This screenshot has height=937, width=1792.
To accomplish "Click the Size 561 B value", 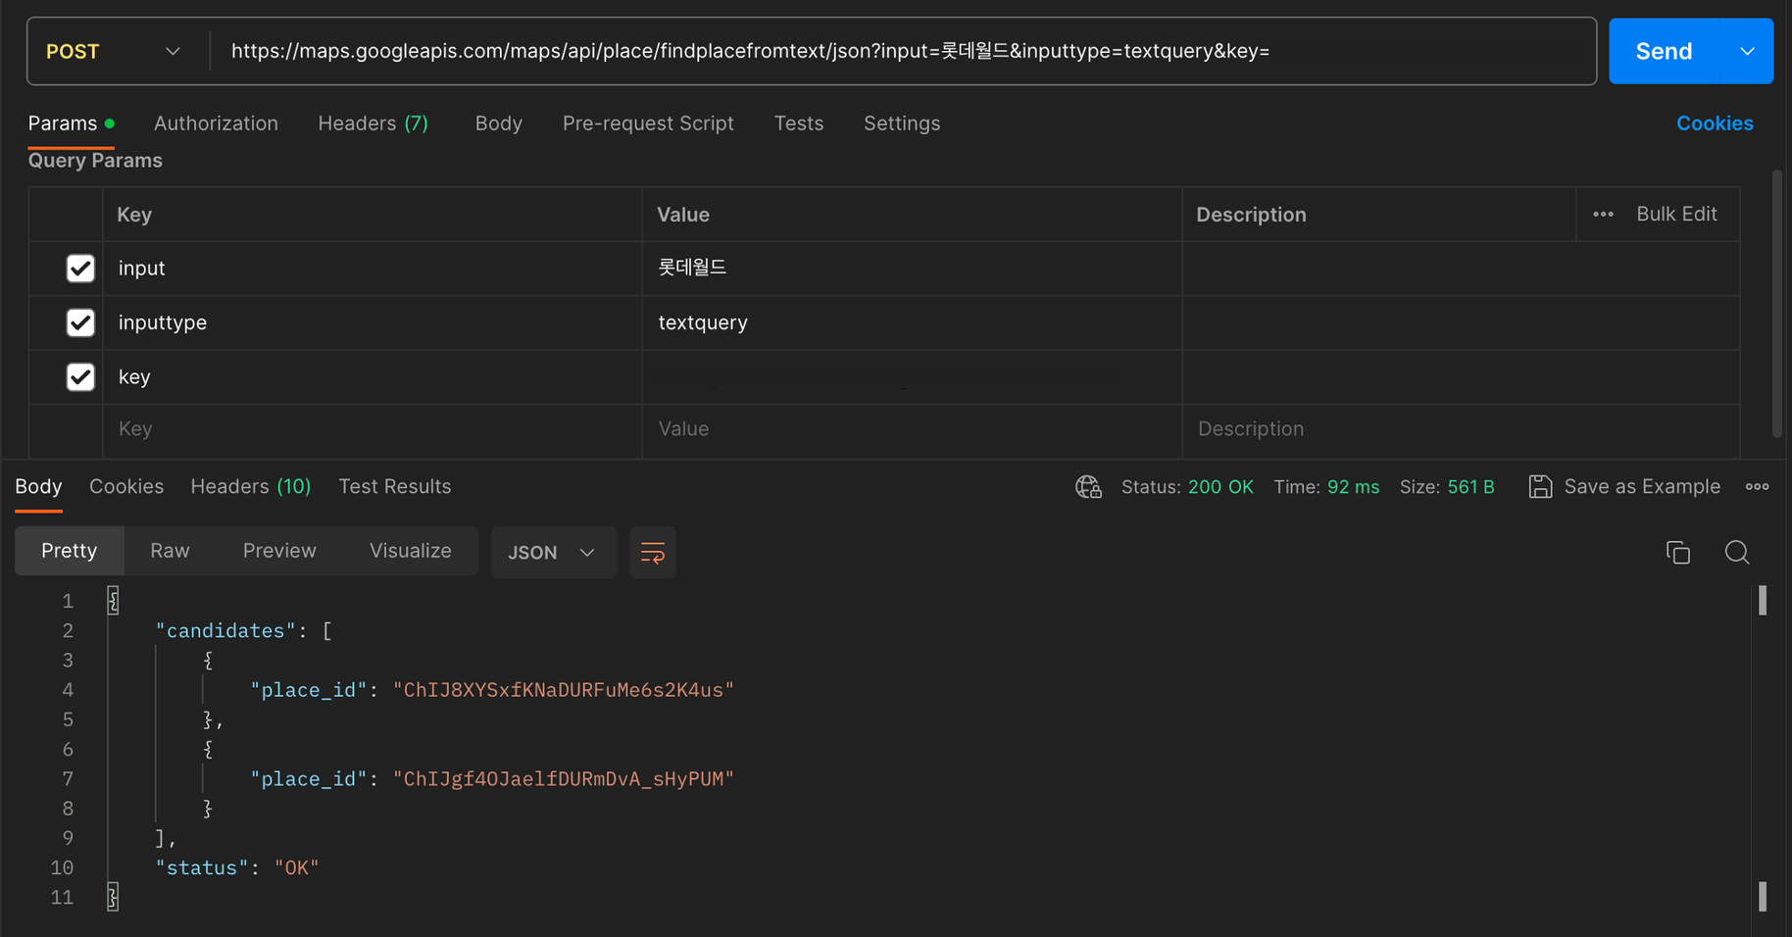I will pyautogui.click(x=1470, y=487).
